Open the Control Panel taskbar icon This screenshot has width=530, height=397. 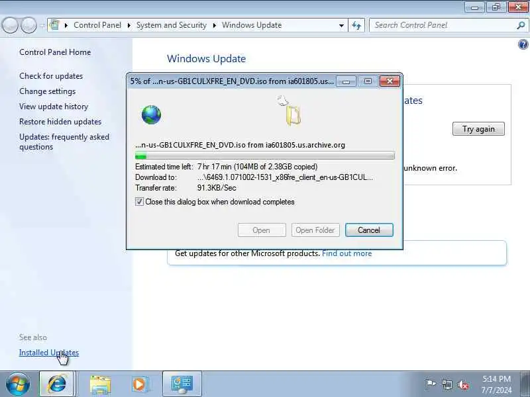click(x=182, y=384)
